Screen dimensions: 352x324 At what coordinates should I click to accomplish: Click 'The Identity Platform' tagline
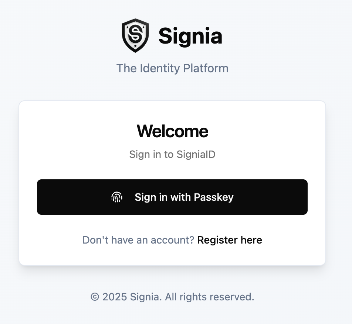(x=172, y=68)
